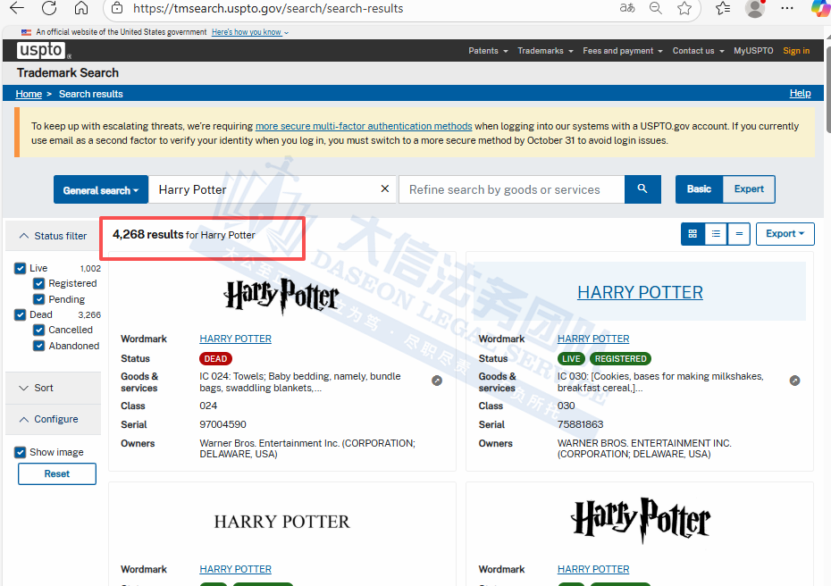This screenshot has height=586, width=831.
Task: Switch to list view
Action: tap(716, 234)
